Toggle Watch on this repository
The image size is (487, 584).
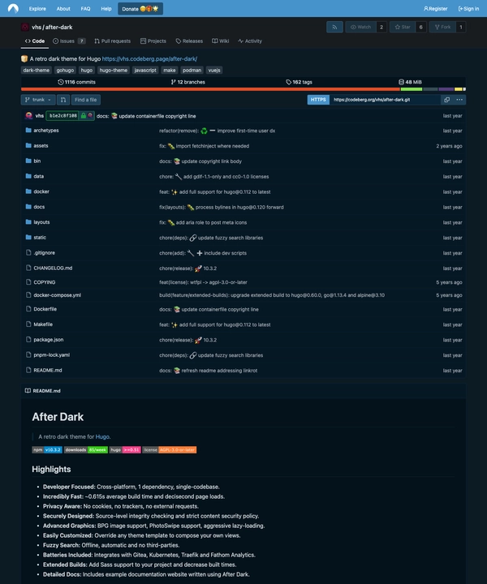click(x=360, y=27)
